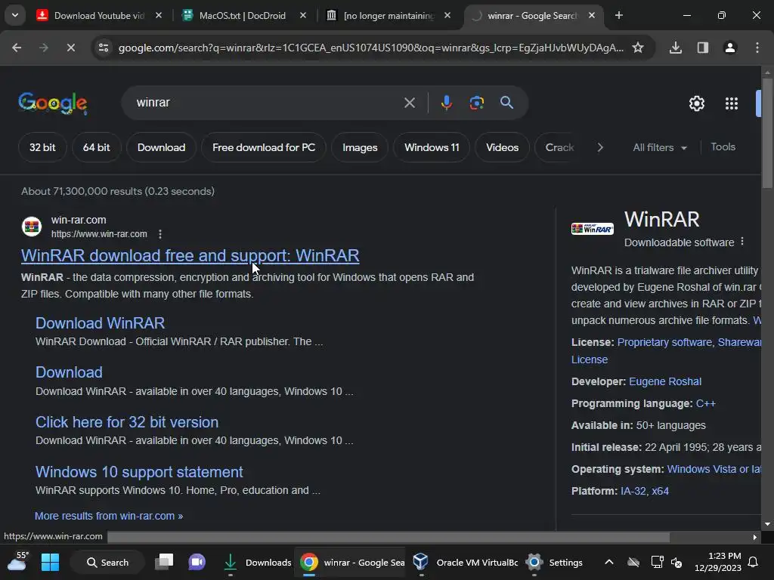Select the Windows 11 filter chip
This screenshot has height=580, width=774.
pos(432,147)
